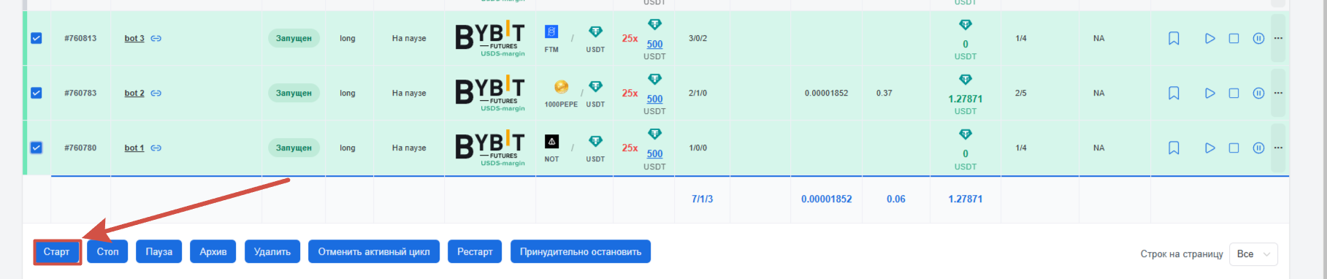The width and height of the screenshot is (1327, 279).
Task: Click the Старт button
Action: 56,252
